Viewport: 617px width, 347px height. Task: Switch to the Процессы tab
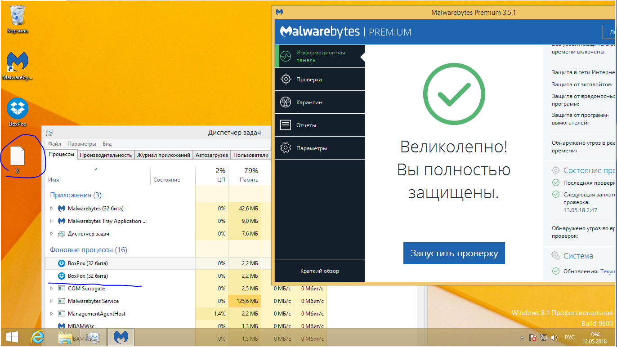click(x=62, y=155)
